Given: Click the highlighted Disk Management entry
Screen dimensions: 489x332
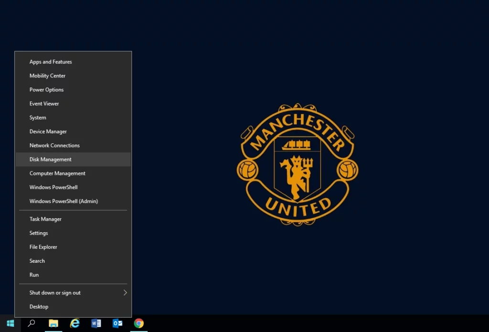Looking at the screenshot, I should [50, 160].
